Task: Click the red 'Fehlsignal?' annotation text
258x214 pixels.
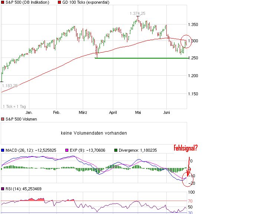Action: coord(186,148)
